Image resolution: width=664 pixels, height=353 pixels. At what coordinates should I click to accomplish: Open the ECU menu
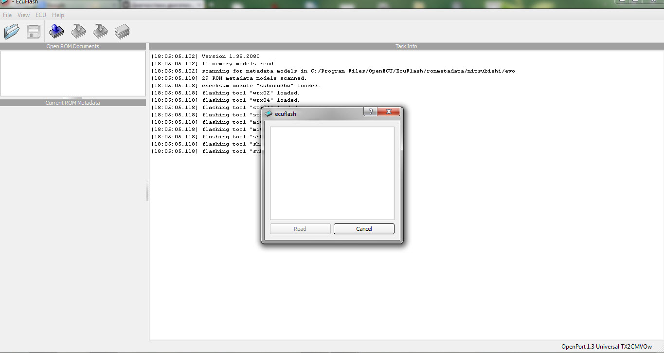[41, 15]
